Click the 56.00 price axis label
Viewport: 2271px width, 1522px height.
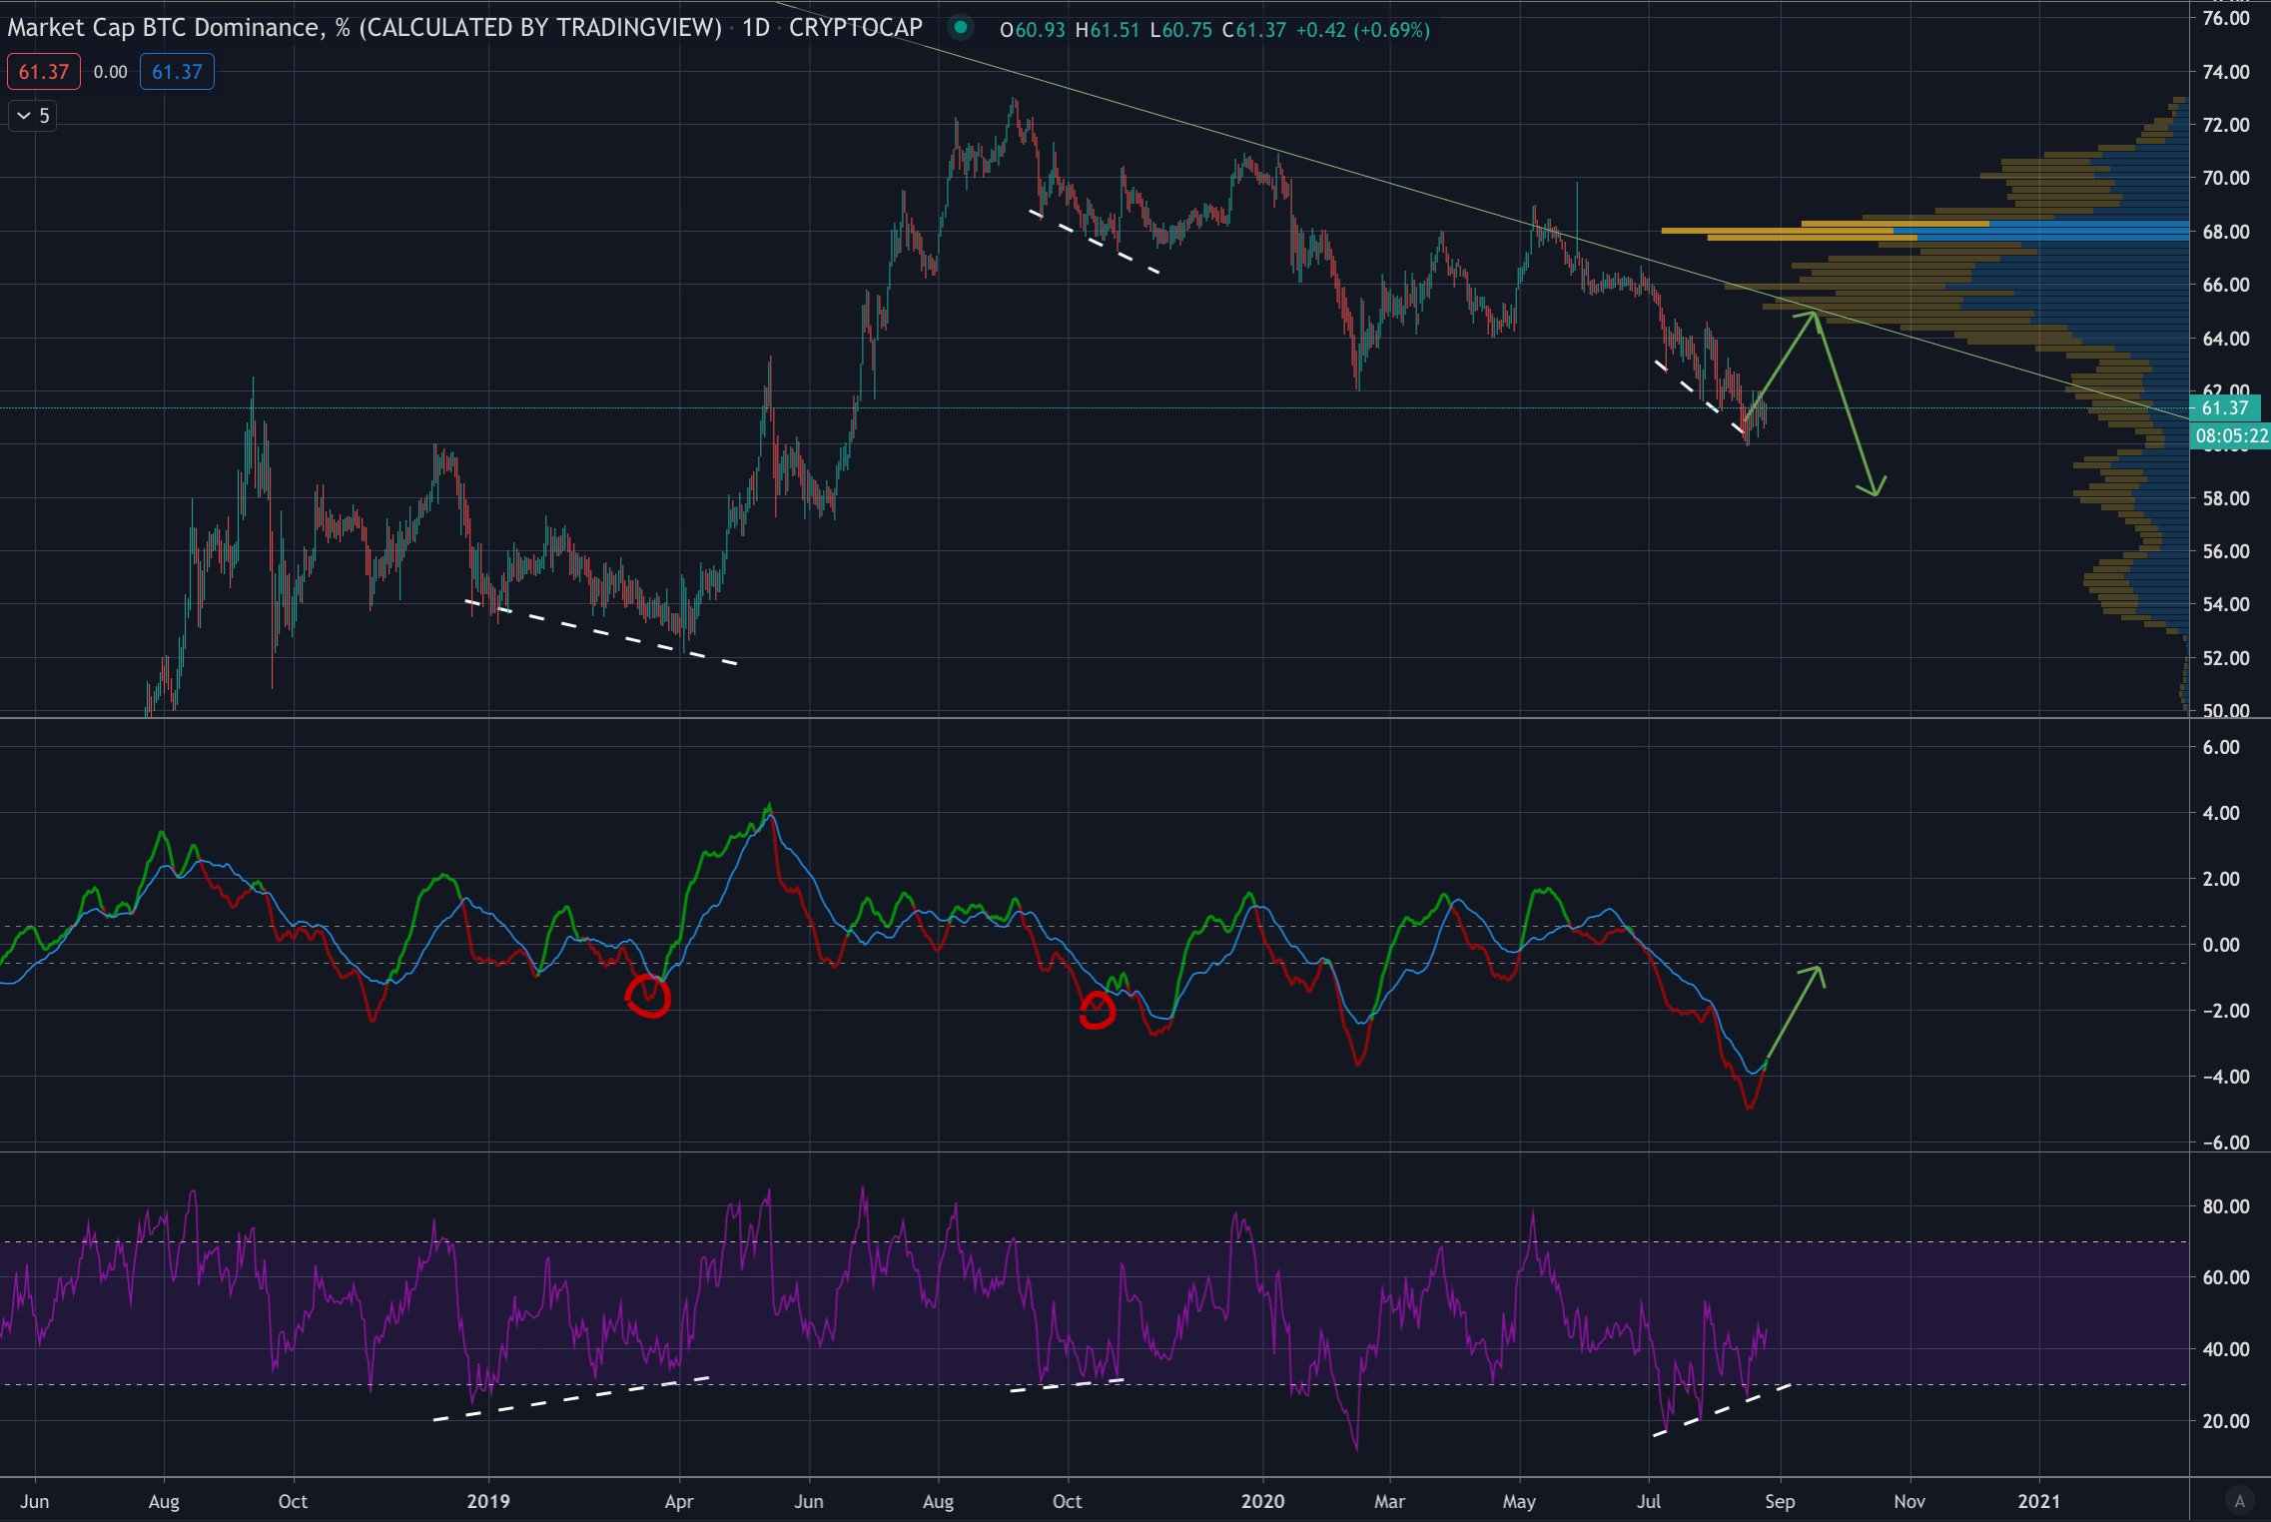[2226, 551]
